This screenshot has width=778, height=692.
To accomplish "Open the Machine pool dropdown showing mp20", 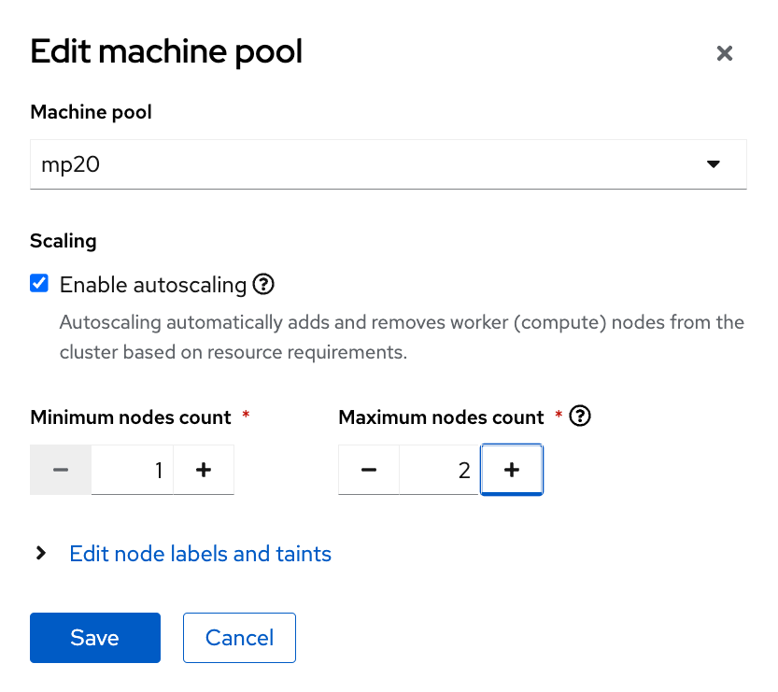I will click(388, 164).
